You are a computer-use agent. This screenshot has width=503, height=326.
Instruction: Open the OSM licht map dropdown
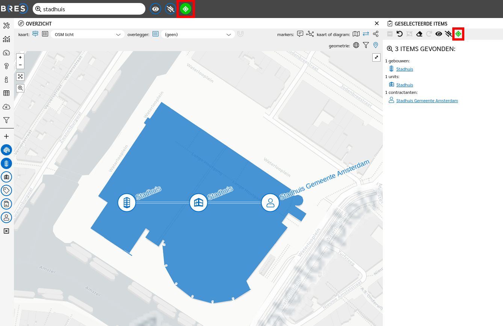(x=87, y=35)
